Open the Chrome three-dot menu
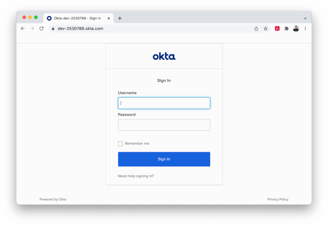328x226 pixels. (305, 28)
